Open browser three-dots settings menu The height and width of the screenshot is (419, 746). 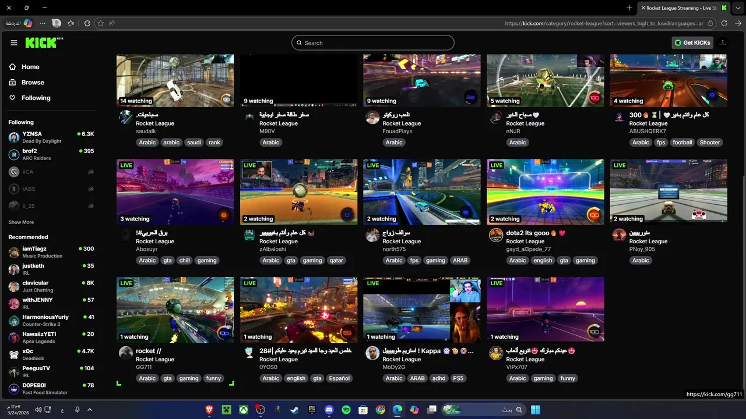pyautogui.click(x=43, y=23)
